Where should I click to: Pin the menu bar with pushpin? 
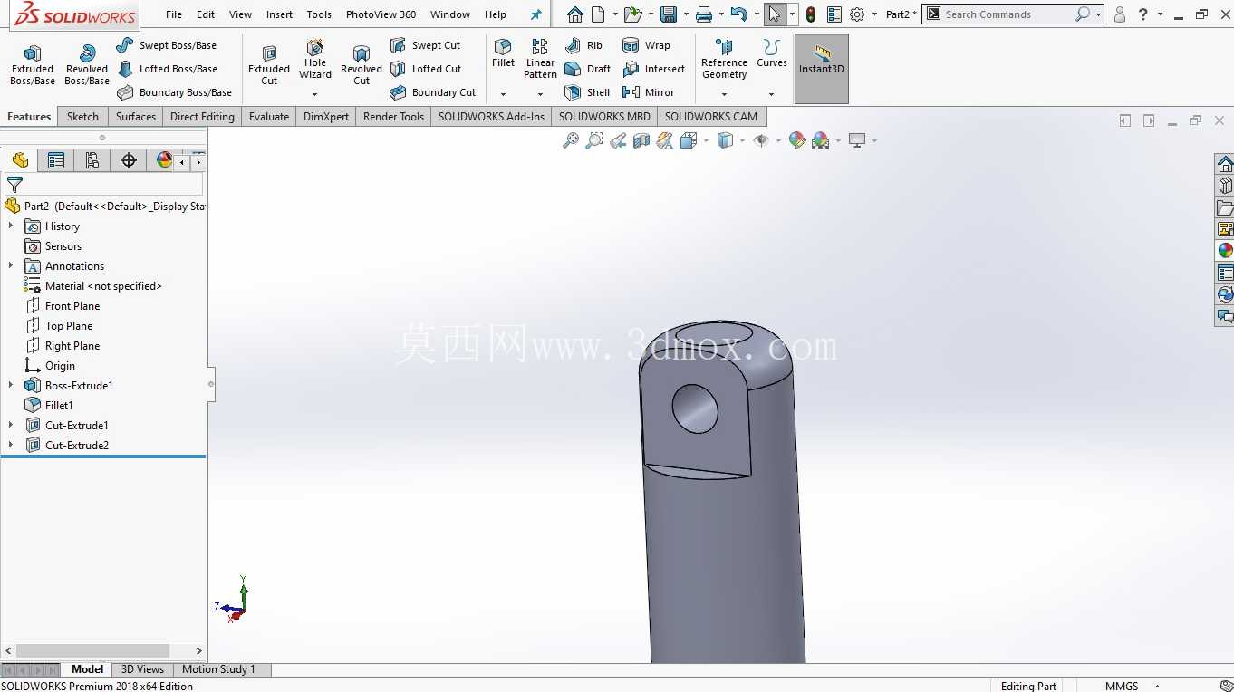(x=535, y=14)
